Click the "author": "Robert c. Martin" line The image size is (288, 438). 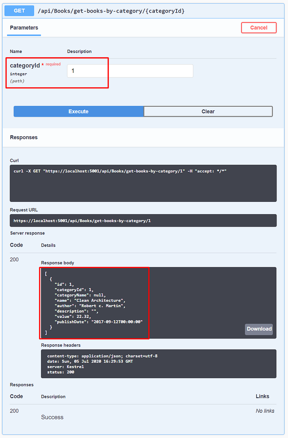pos(90,306)
